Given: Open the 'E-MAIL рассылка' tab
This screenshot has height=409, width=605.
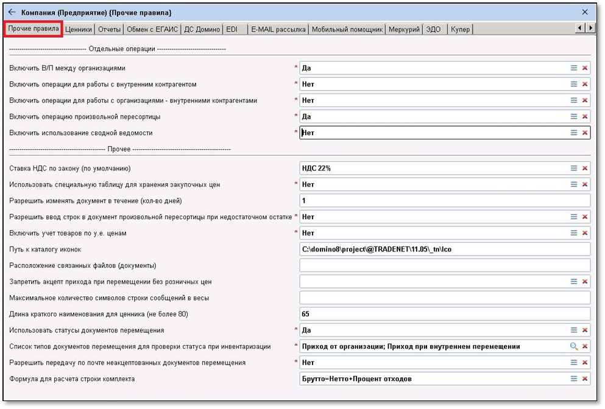Looking at the screenshot, I should coord(278,29).
